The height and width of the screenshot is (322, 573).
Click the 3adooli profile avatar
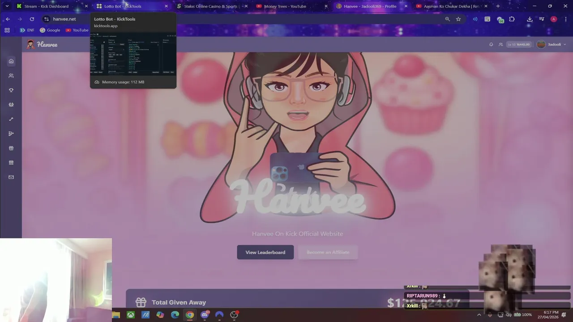[x=541, y=44]
